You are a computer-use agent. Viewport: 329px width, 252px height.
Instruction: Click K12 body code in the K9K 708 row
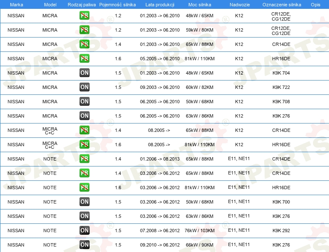[239, 102]
